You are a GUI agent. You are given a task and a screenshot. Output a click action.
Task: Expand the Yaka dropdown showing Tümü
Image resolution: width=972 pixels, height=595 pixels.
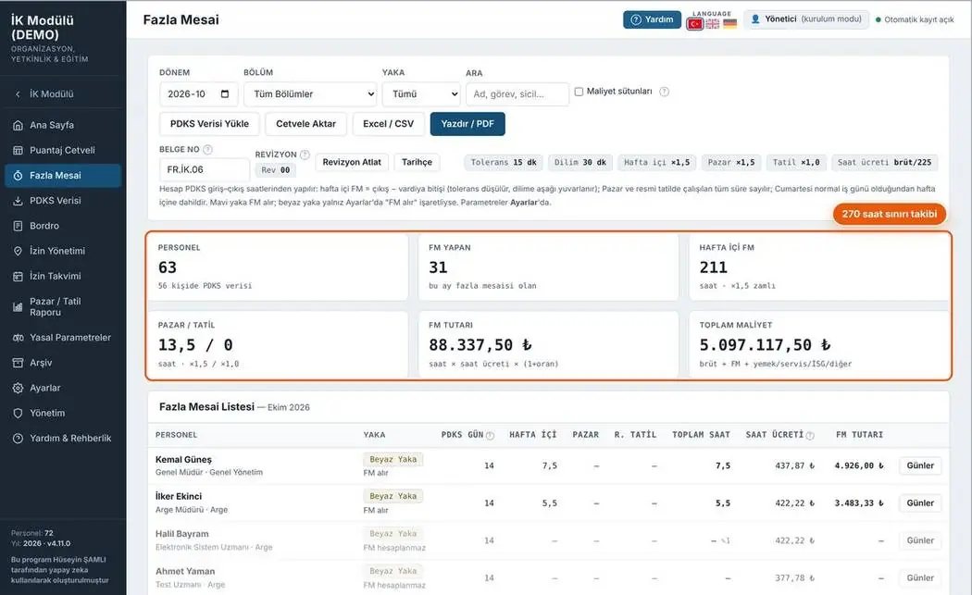click(x=421, y=94)
